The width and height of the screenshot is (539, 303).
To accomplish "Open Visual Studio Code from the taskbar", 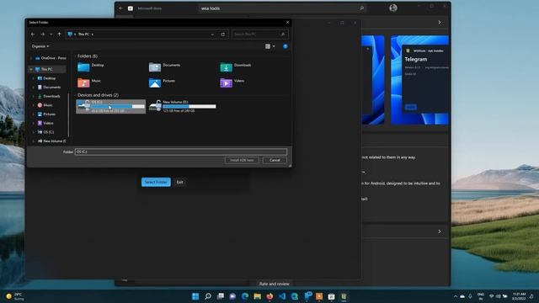I will pyautogui.click(x=282, y=296).
